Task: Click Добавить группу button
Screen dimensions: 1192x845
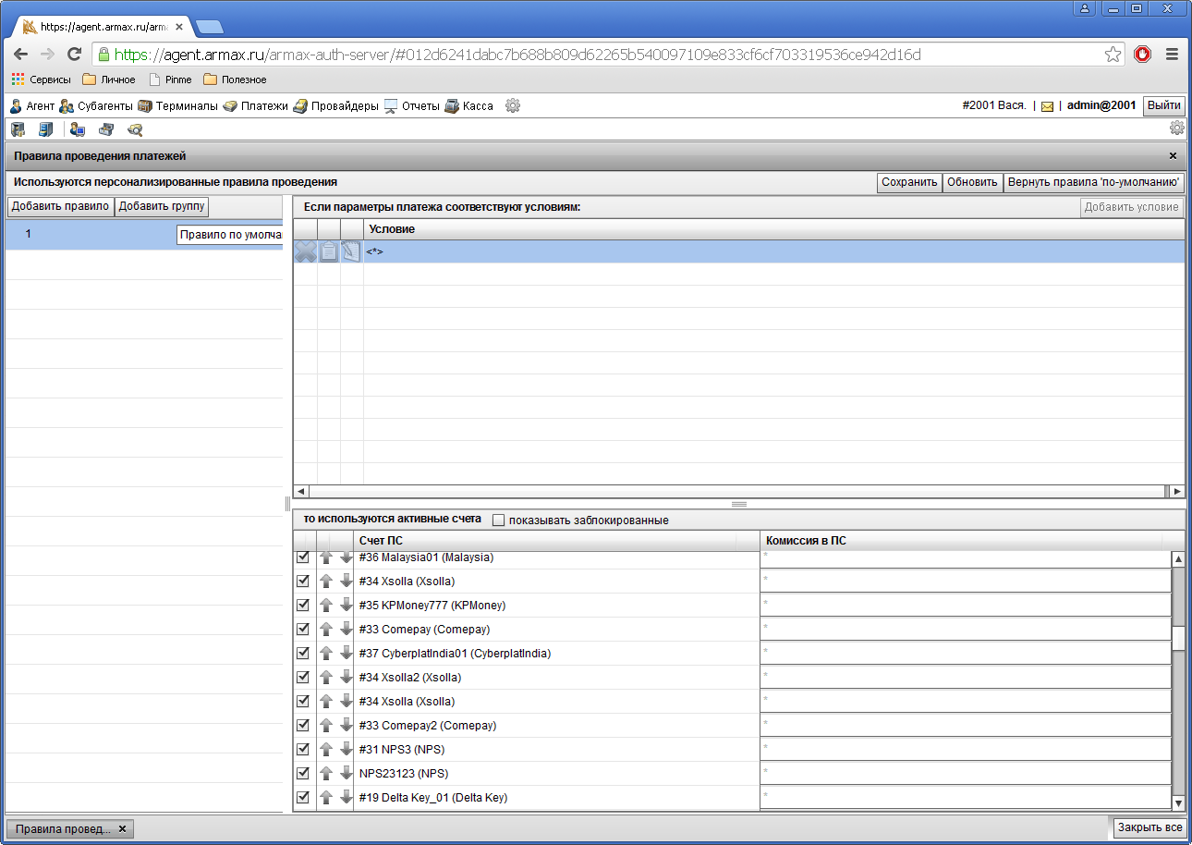Action: [162, 206]
